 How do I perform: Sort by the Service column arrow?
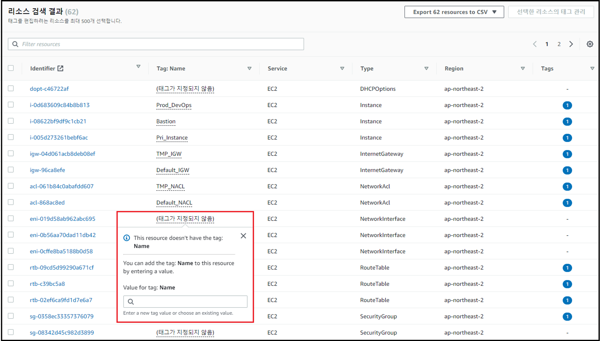(342, 68)
